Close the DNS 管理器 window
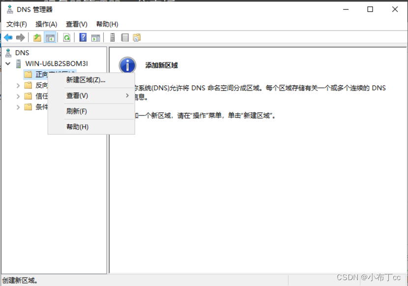This screenshot has height=286, width=408. [395, 9]
